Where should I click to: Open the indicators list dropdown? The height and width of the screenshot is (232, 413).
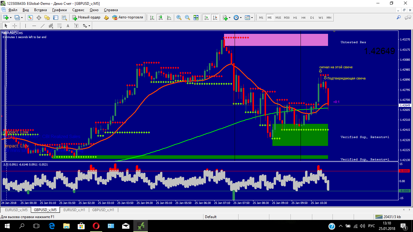[x=226, y=18]
